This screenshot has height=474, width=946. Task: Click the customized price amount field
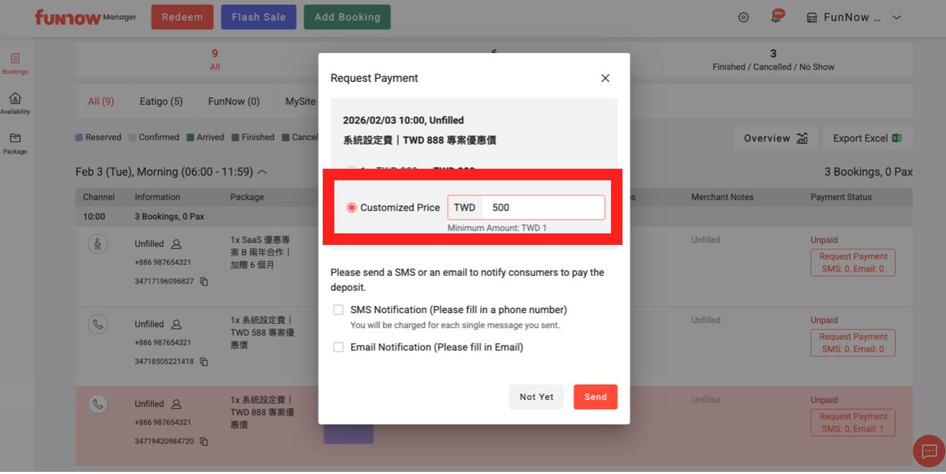(543, 208)
